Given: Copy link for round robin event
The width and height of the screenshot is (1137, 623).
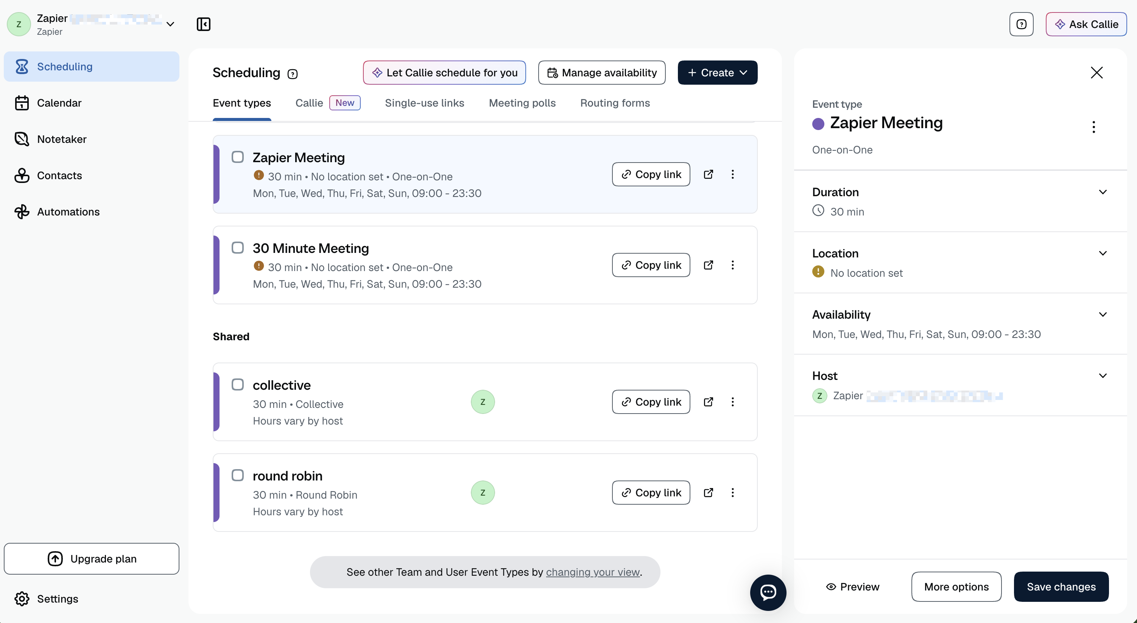Looking at the screenshot, I should click(651, 493).
